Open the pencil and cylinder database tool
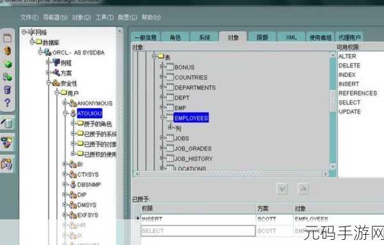The height and width of the screenshot is (245, 384). 7,122
